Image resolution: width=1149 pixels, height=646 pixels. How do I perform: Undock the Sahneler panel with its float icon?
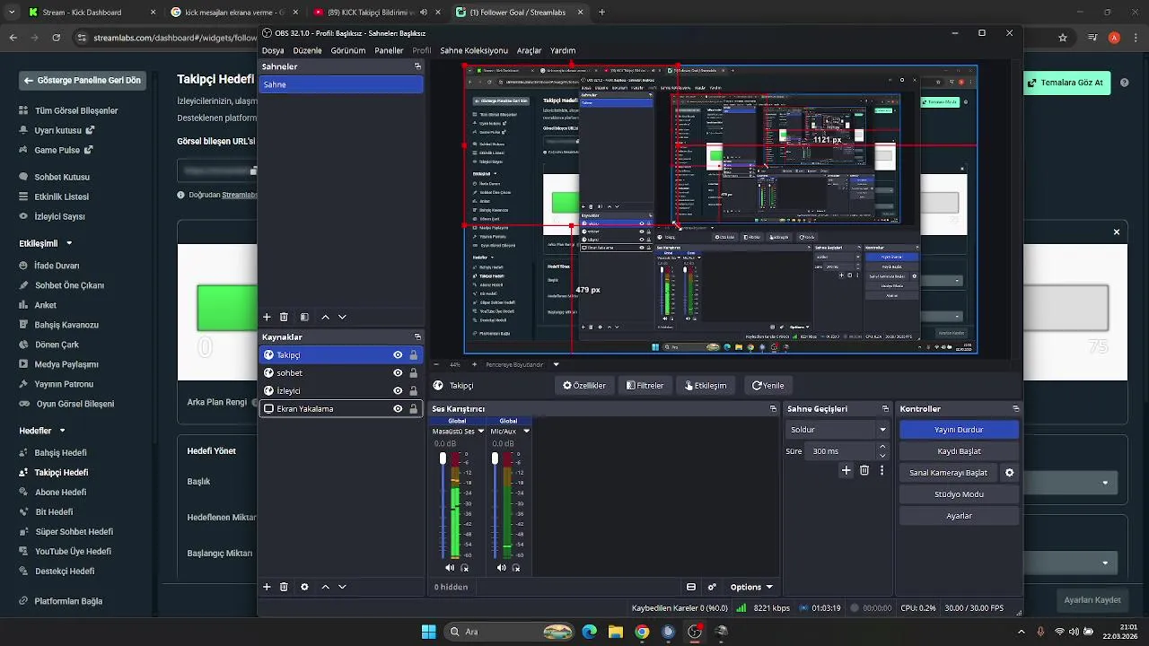point(417,66)
